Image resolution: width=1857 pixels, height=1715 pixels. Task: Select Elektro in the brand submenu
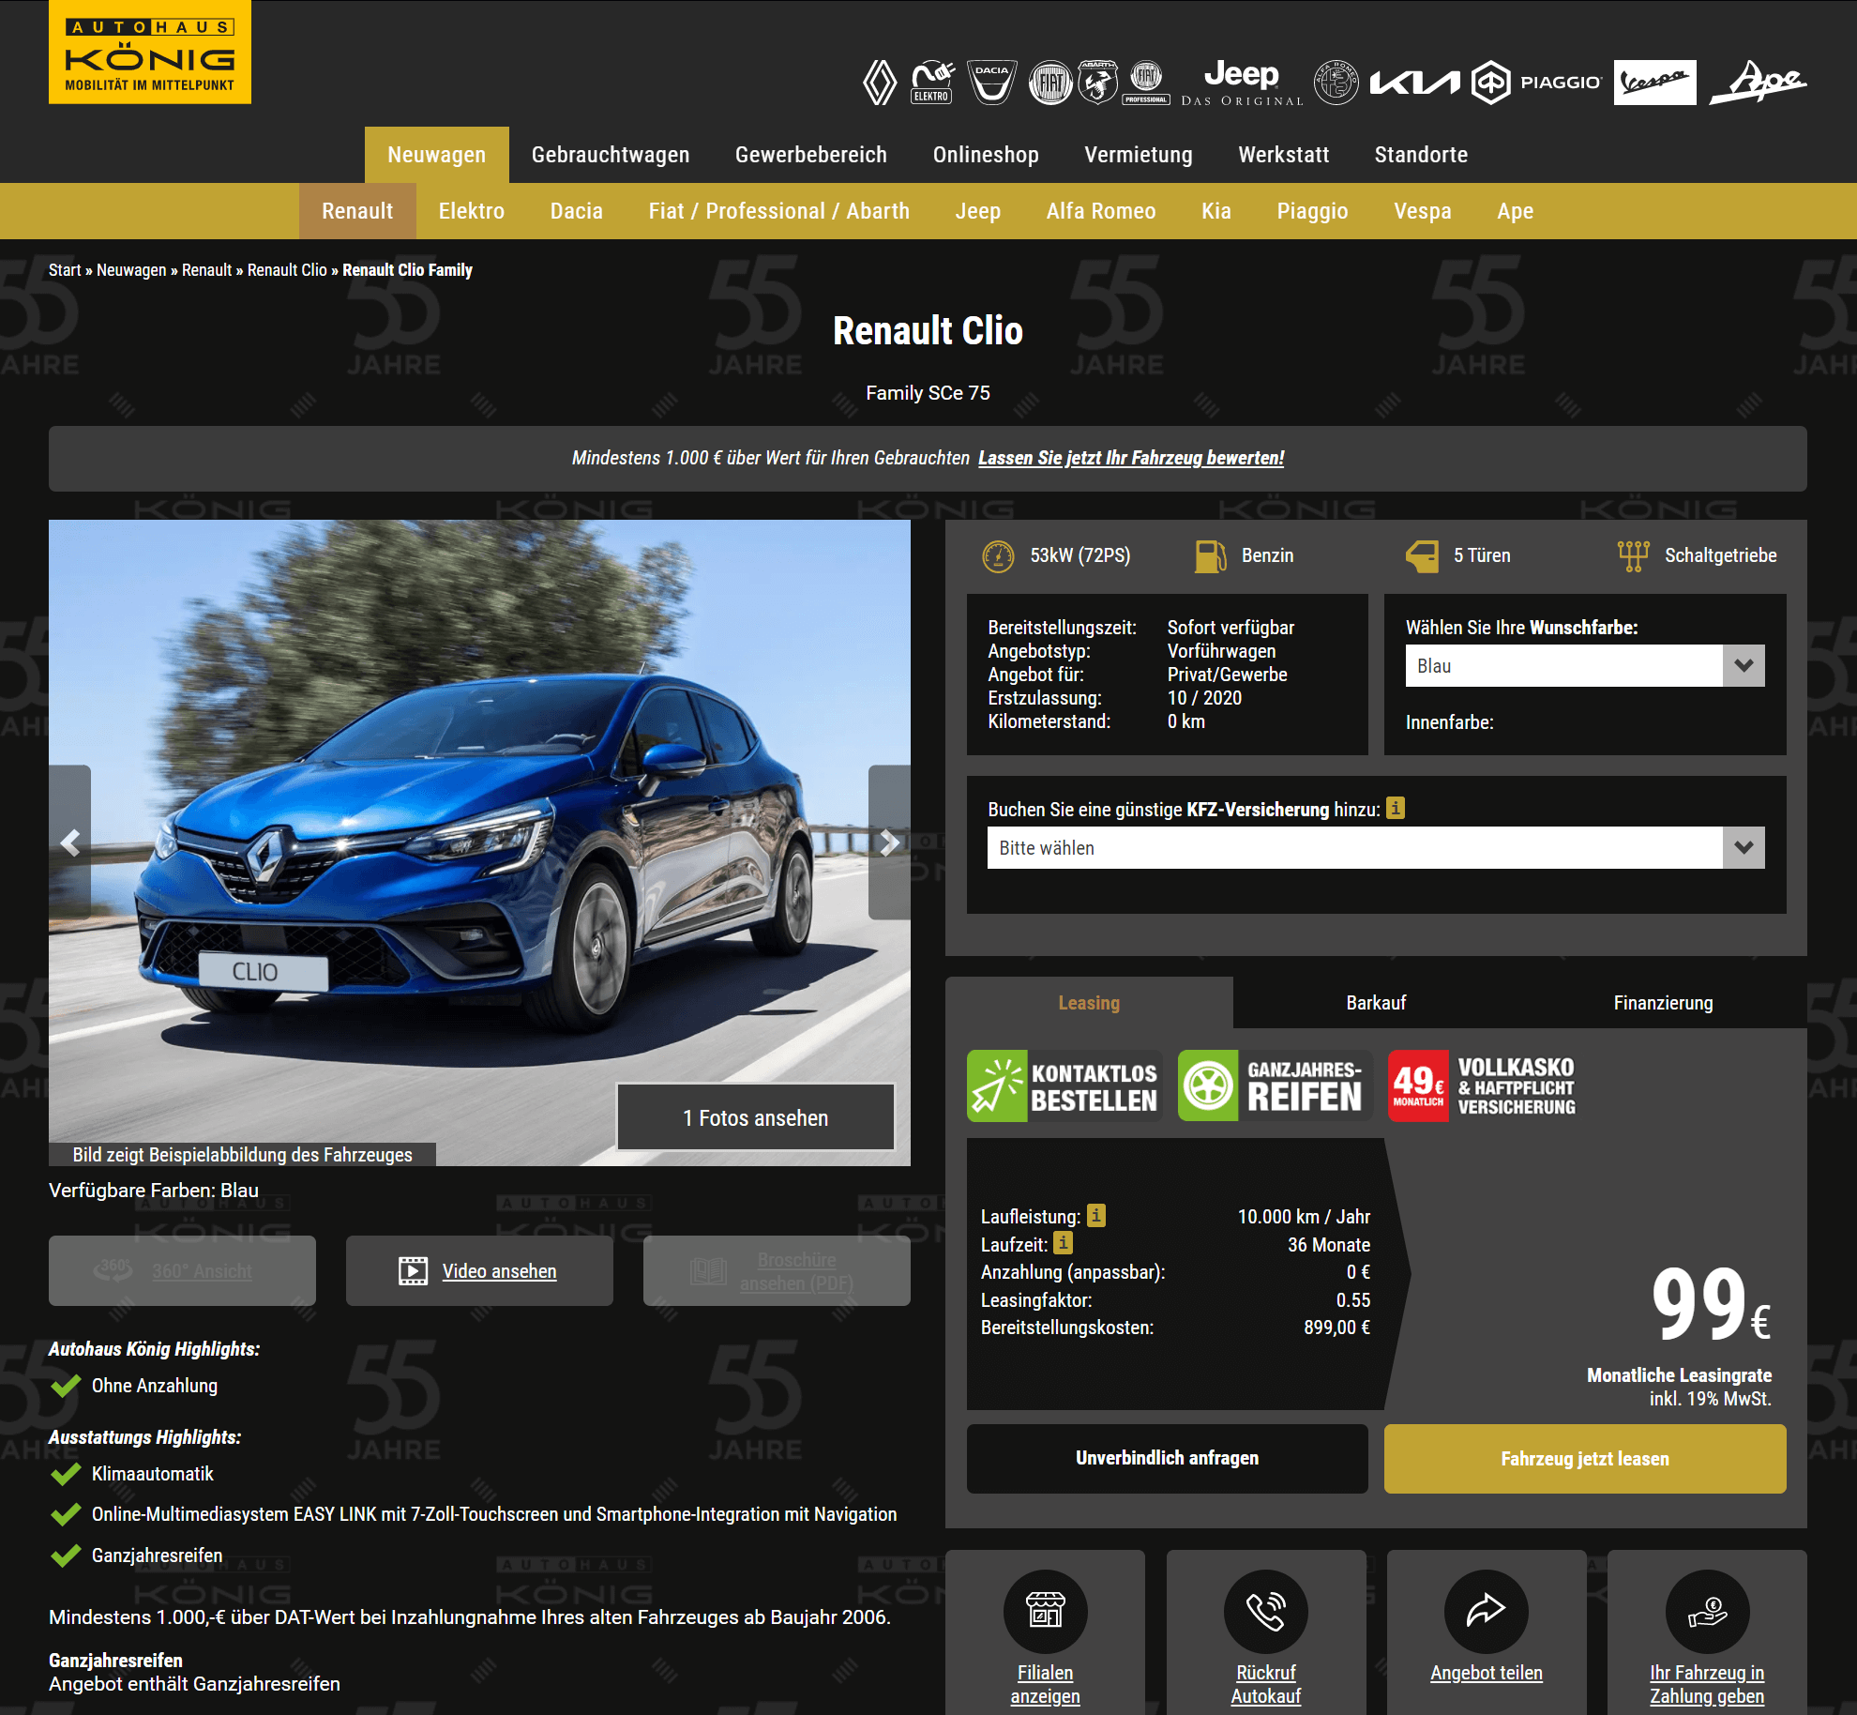[472, 211]
